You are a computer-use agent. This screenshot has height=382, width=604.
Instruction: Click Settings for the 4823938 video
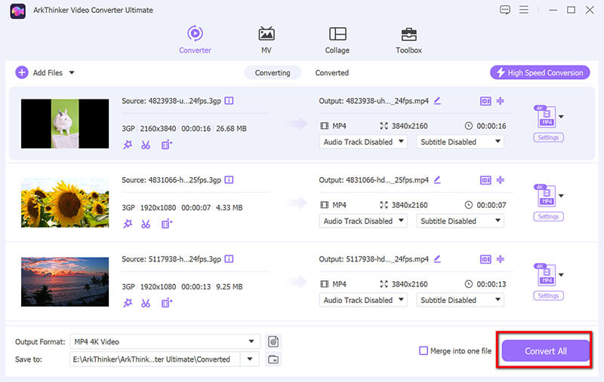(548, 137)
